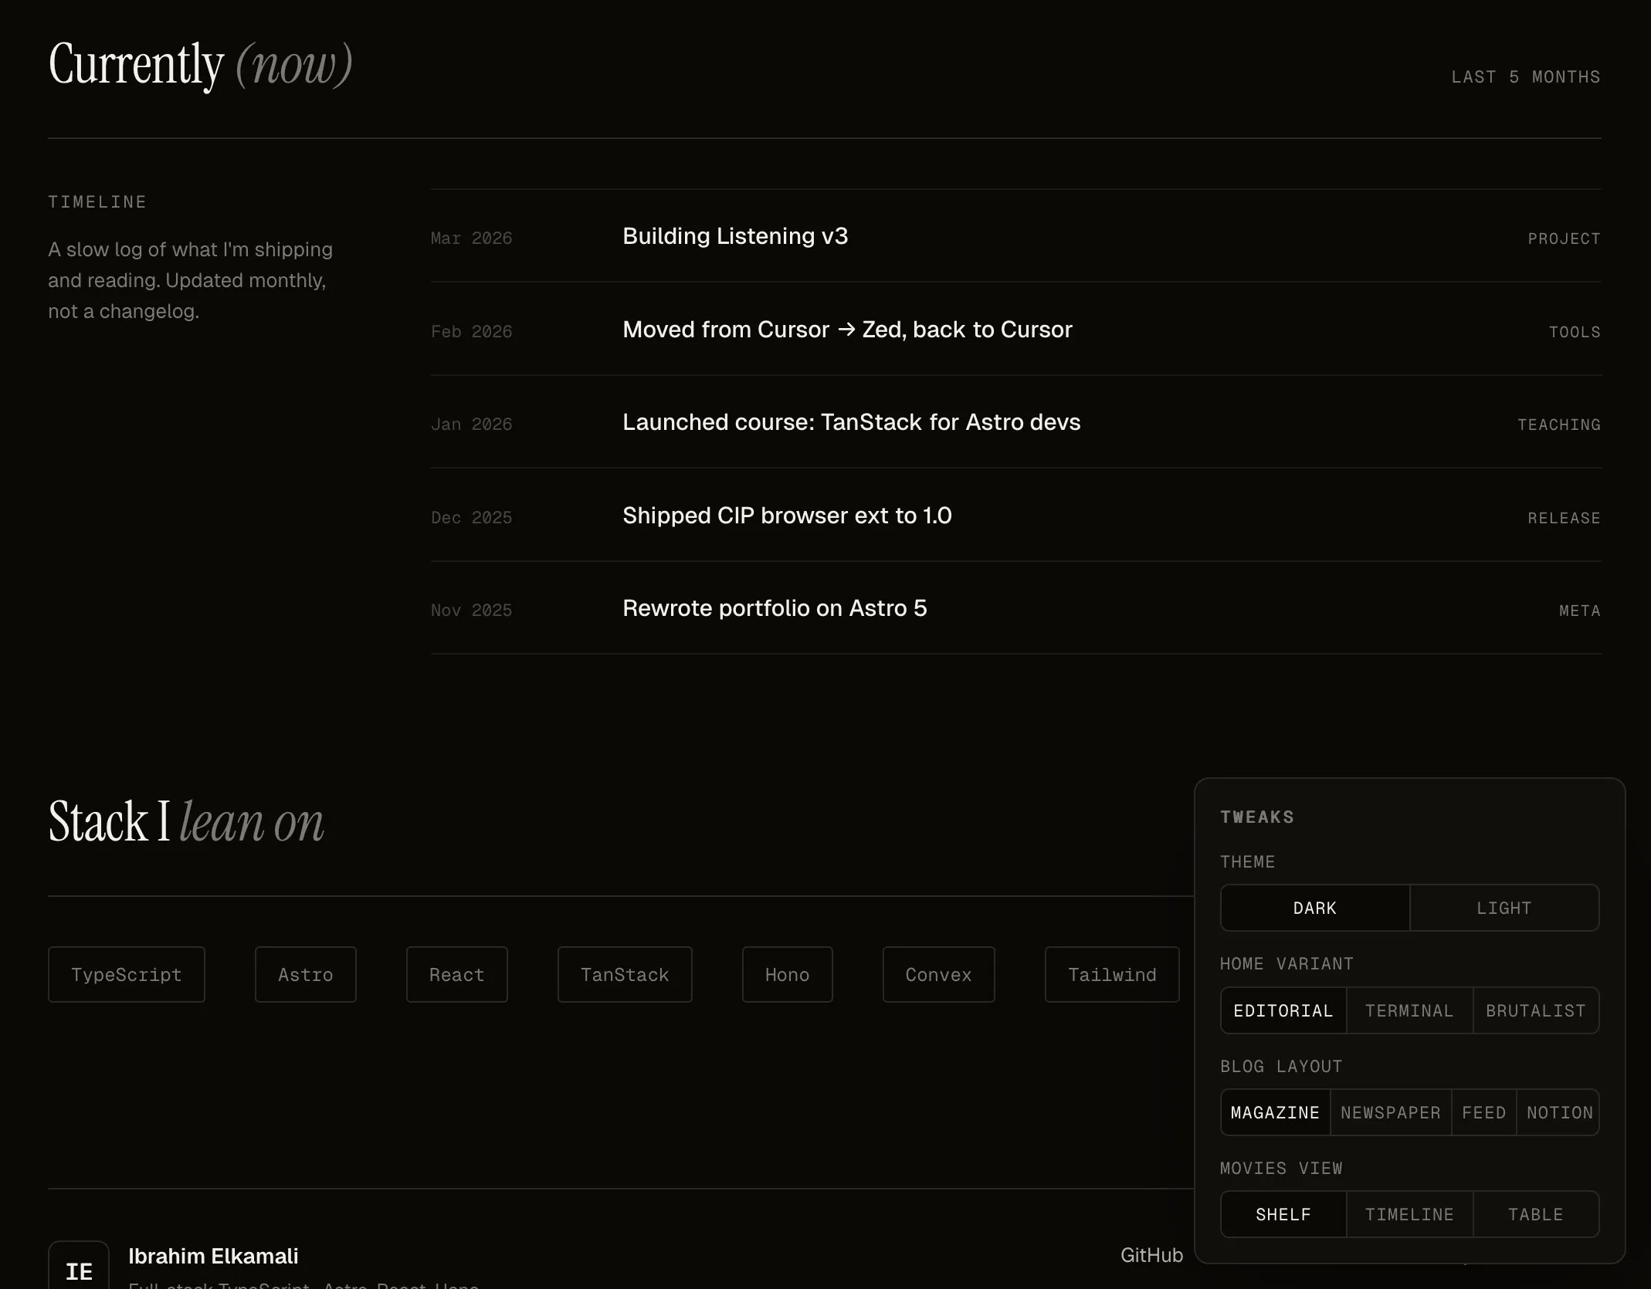Choose Magazine blog layout
The height and width of the screenshot is (1289, 1651).
point(1275,1112)
